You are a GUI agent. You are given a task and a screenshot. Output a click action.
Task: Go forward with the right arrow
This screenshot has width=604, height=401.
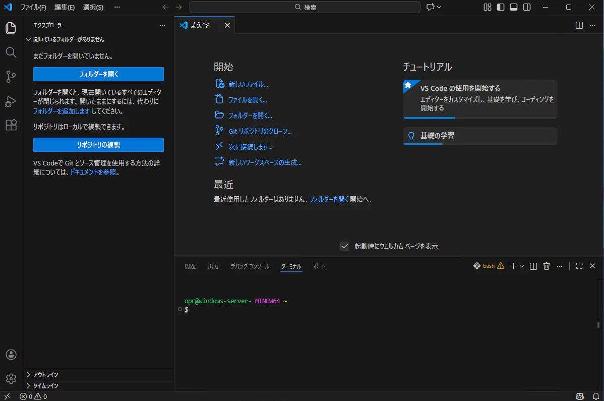coord(179,7)
